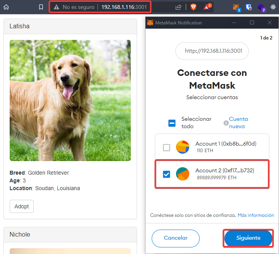Click the Brave Rewards triangle icon

(x=208, y=7)
